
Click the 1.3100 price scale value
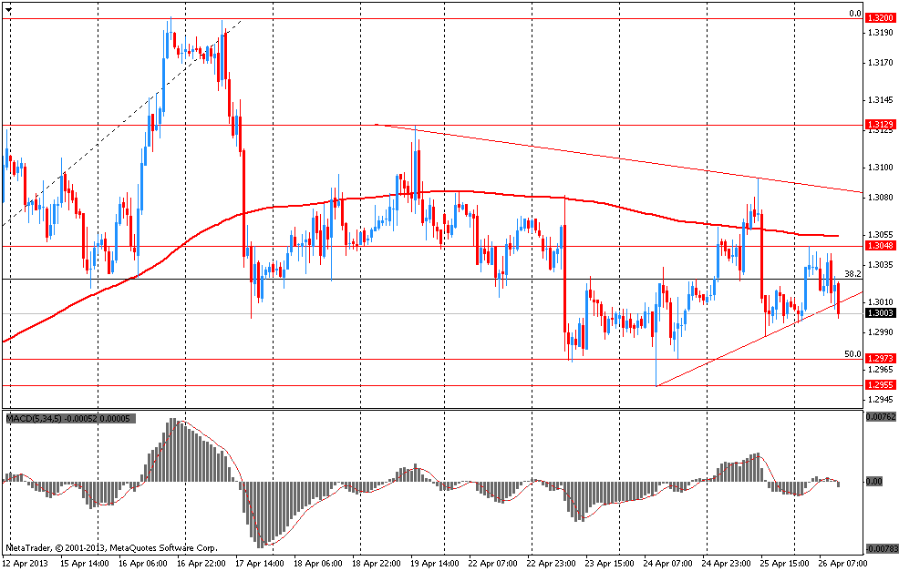click(x=880, y=168)
